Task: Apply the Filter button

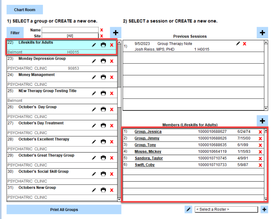Action: (x=15, y=33)
